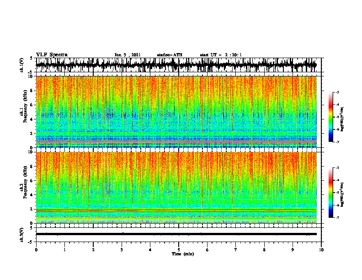Click the "4" tick on the time axis
The height and width of the screenshot is (280, 362).
150,250
